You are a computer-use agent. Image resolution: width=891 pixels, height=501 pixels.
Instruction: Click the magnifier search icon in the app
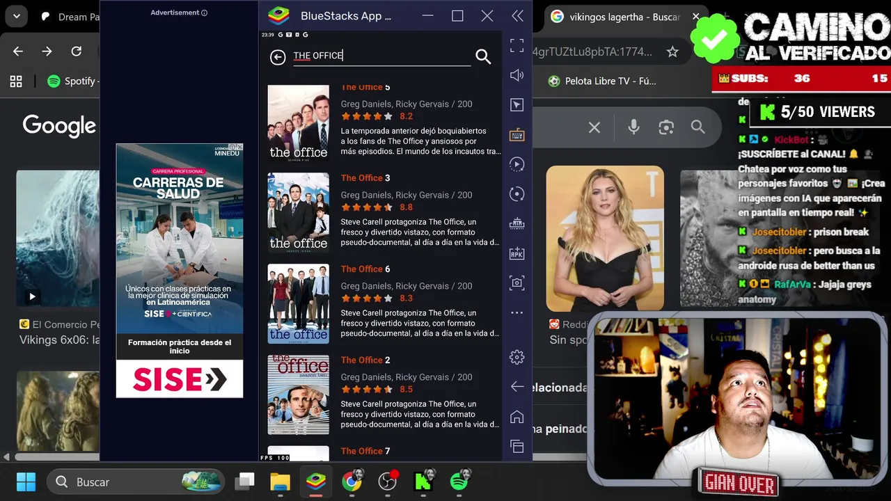click(483, 57)
